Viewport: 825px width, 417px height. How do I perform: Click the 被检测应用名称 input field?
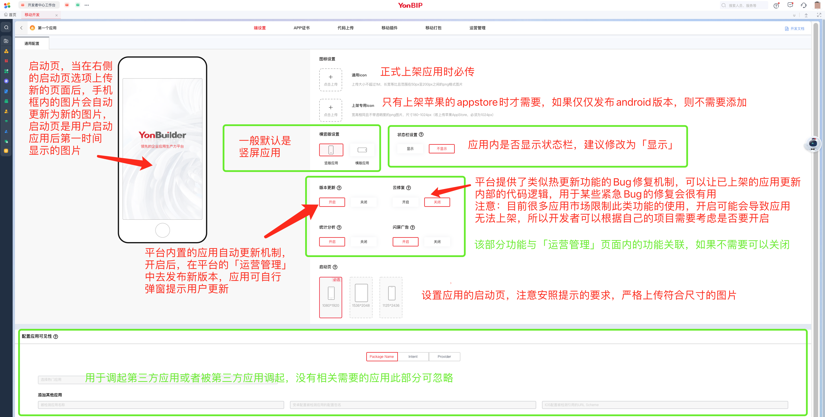(x=161, y=405)
